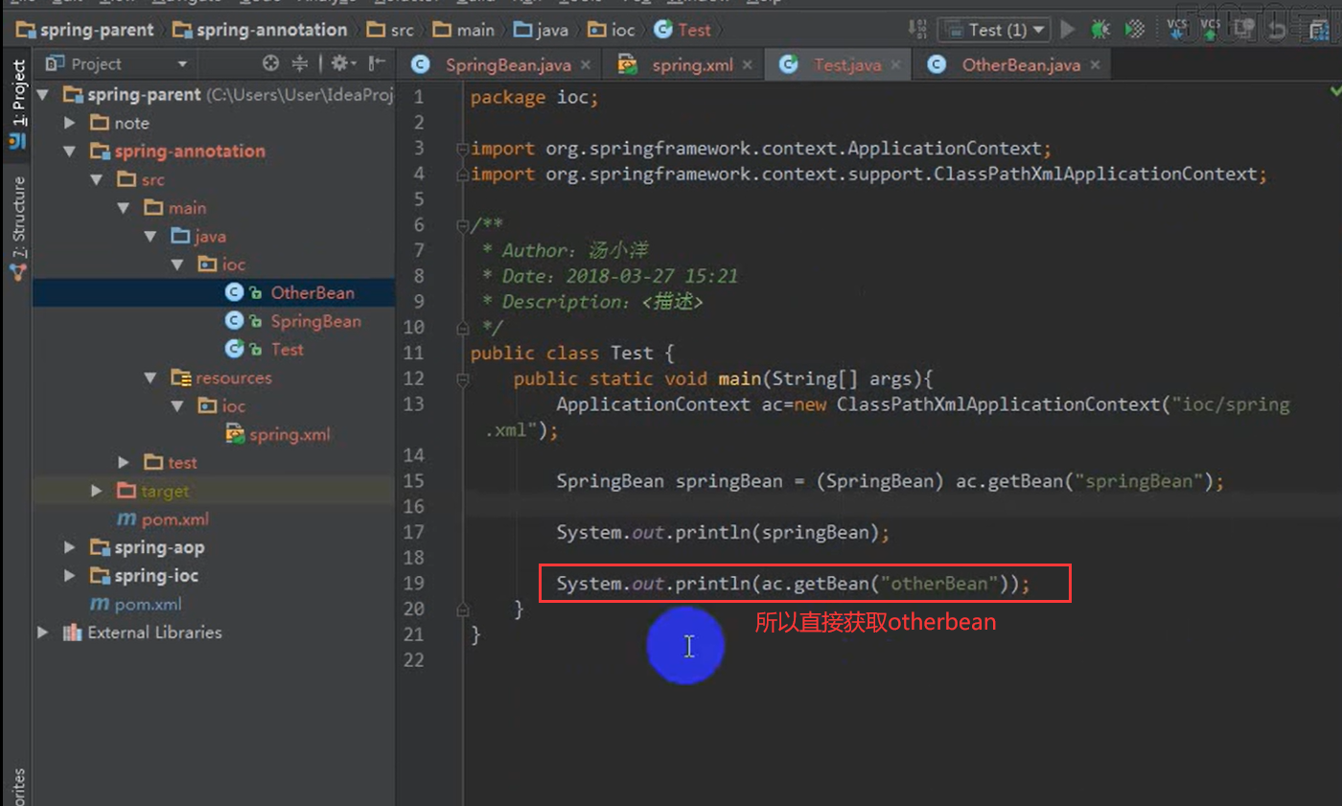1342x806 pixels.
Task: Click System.out.println(springBean) on line 17
Action: coord(722,532)
